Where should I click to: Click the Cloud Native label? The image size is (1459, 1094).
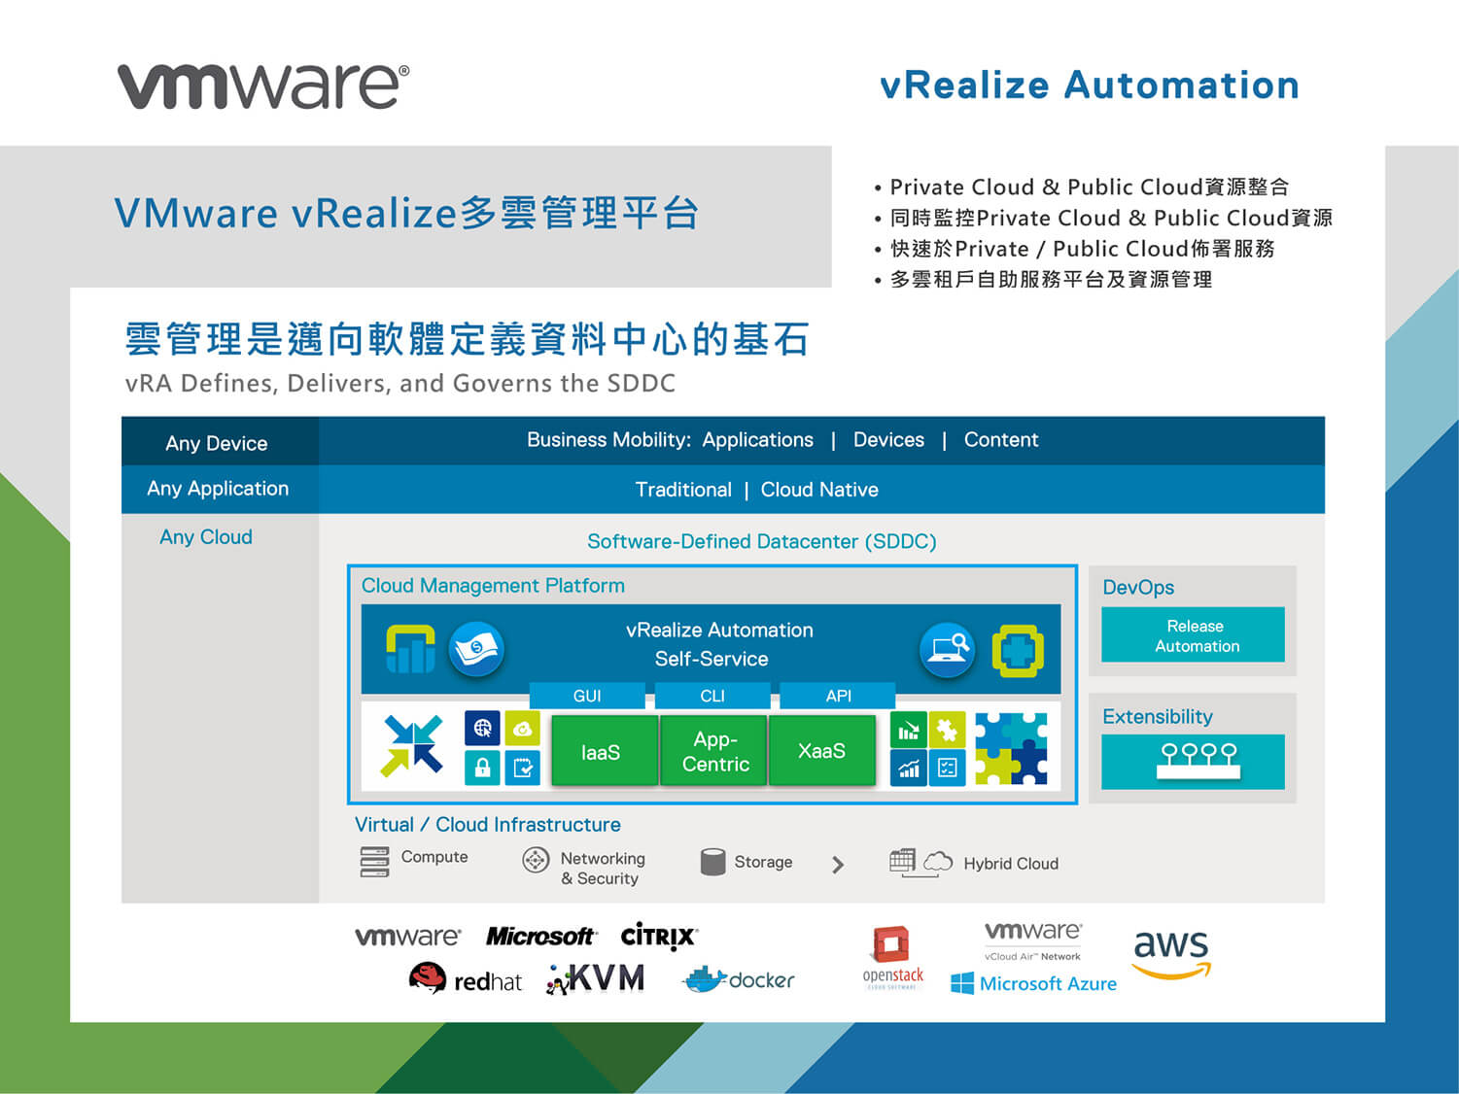pyautogui.click(x=819, y=490)
